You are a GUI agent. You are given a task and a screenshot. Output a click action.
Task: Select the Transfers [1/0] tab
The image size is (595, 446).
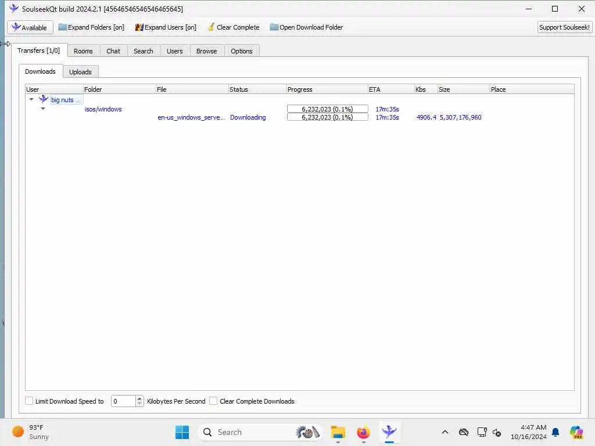coord(39,51)
